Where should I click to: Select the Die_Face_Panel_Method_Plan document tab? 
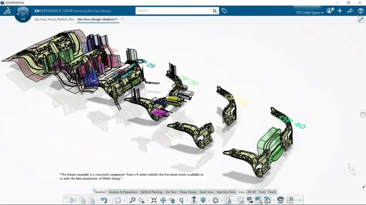(x=54, y=19)
